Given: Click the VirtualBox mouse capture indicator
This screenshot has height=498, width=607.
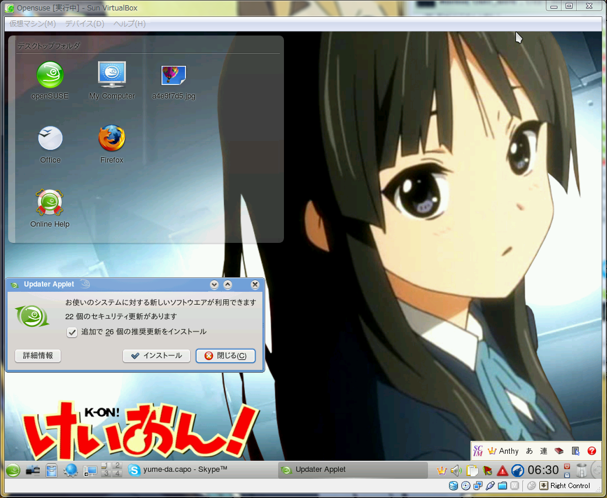Looking at the screenshot, I should pos(532,486).
